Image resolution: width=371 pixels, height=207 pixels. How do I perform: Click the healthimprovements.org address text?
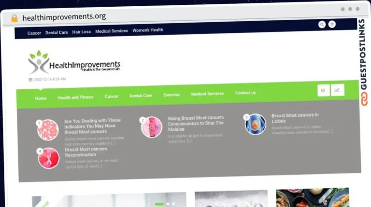64,17
